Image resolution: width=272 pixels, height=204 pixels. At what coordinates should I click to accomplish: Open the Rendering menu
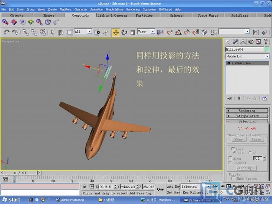tap(133, 9)
